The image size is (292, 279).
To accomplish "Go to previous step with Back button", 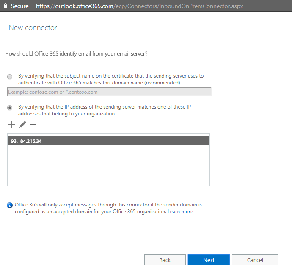I will (165, 260).
